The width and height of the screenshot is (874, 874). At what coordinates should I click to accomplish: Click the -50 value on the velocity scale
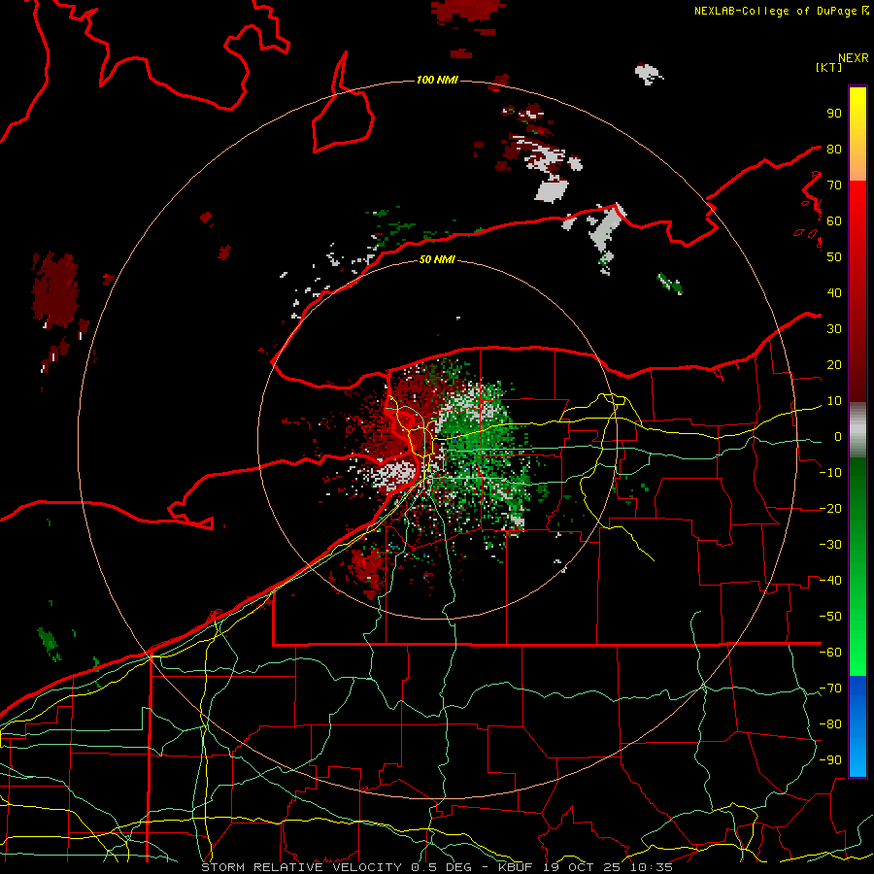[830, 617]
